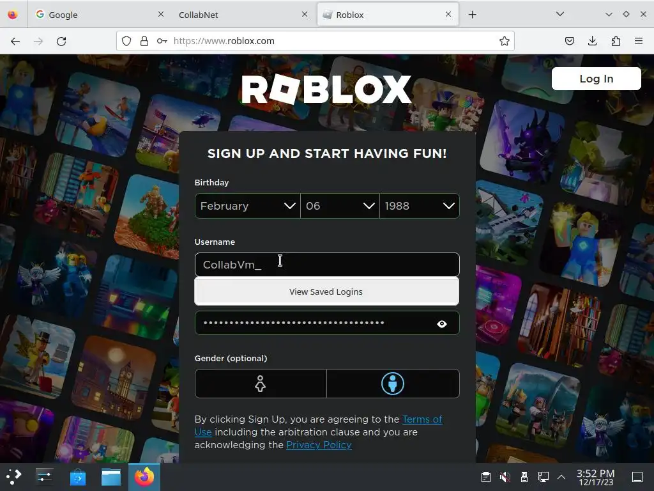Click the Firefox View icon
The height and width of the screenshot is (491, 654).
(x=13, y=15)
